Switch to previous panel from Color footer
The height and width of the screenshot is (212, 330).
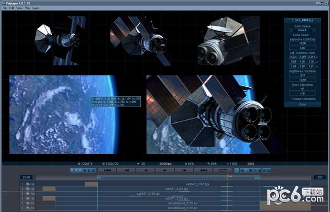click(287, 104)
